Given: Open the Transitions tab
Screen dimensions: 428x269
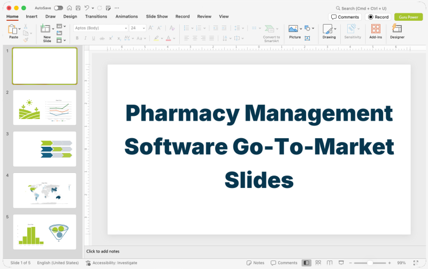Looking at the screenshot, I should [96, 17].
